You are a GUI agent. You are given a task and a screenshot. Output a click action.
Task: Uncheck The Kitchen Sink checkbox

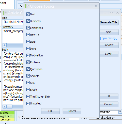click(x=28, y=97)
